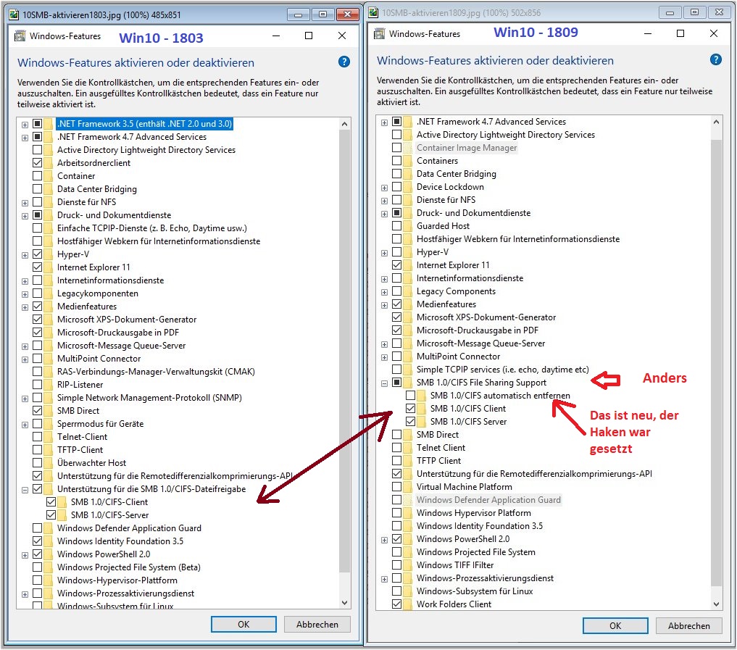Viewport: 737px width, 650px height.
Task: Check Virtual Machine Platform
Action: click(x=396, y=486)
